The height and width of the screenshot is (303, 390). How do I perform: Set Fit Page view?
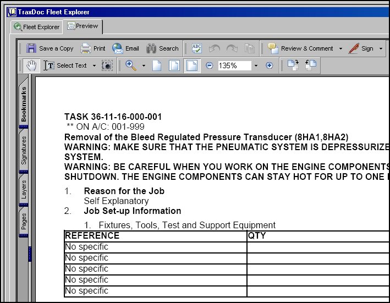pyautogui.click(x=174, y=65)
